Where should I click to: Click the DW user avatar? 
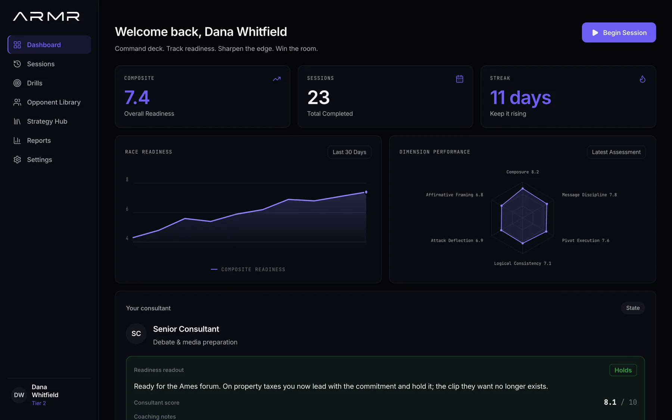[19, 395]
